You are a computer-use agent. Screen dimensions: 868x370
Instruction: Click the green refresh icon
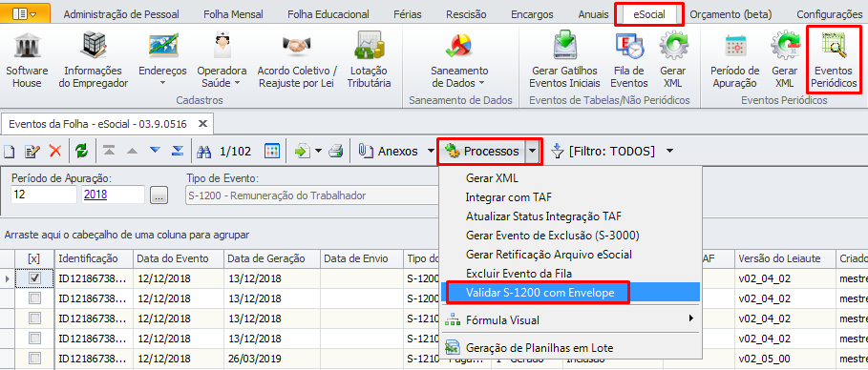82,151
